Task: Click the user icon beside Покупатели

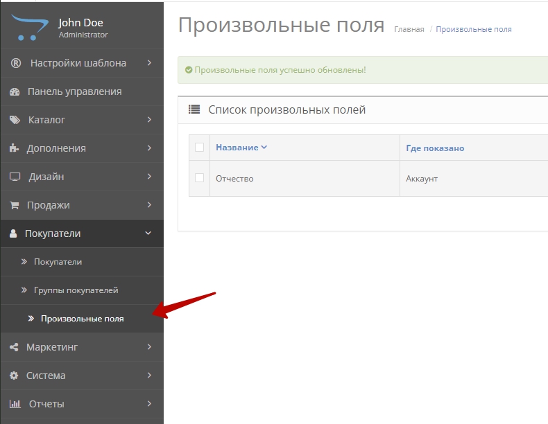Action: click(x=13, y=233)
